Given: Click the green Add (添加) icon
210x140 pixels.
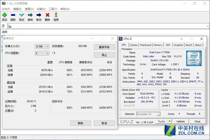Looking at the screenshot, I should point(4,15).
